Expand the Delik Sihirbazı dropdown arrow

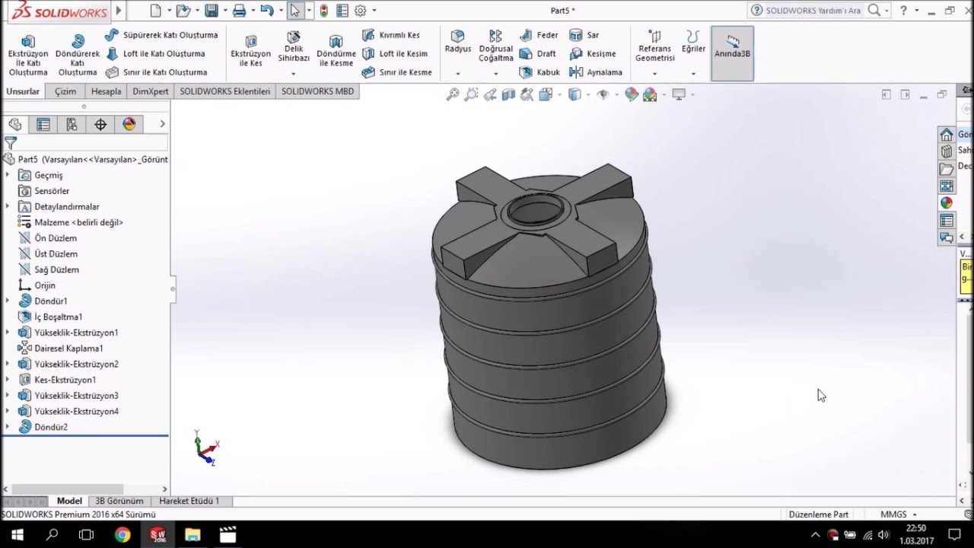293,74
